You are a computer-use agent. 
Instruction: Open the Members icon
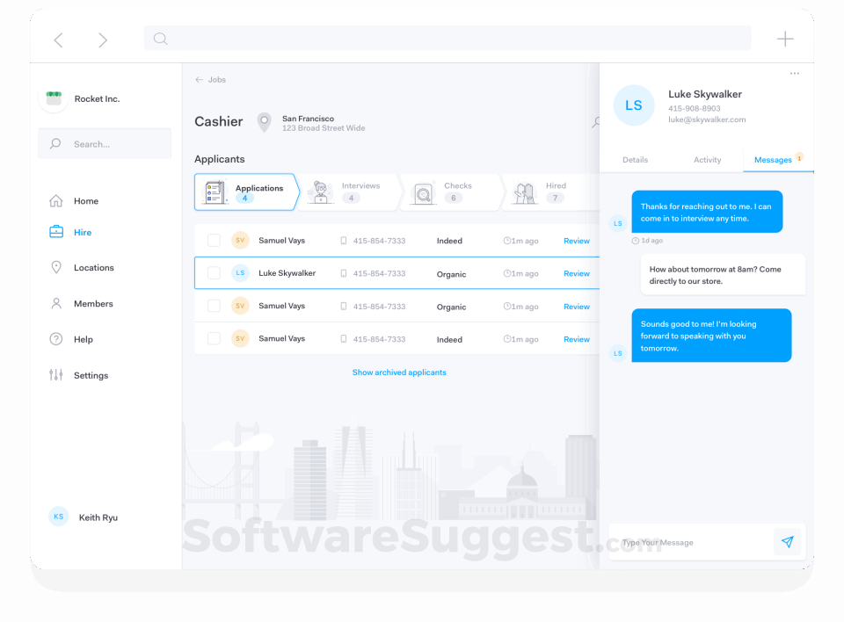tap(55, 303)
